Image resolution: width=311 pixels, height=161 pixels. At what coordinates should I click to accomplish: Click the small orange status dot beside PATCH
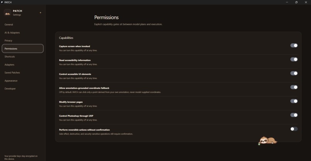[41, 13]
